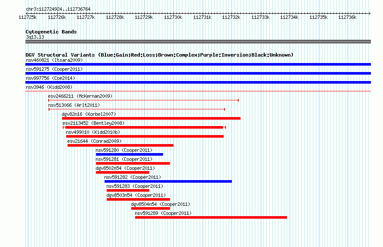Open dgv8502n54 (Cooper2011) label
The width and height of the screenshot is (383, 247).
click(x=125, y=168)
